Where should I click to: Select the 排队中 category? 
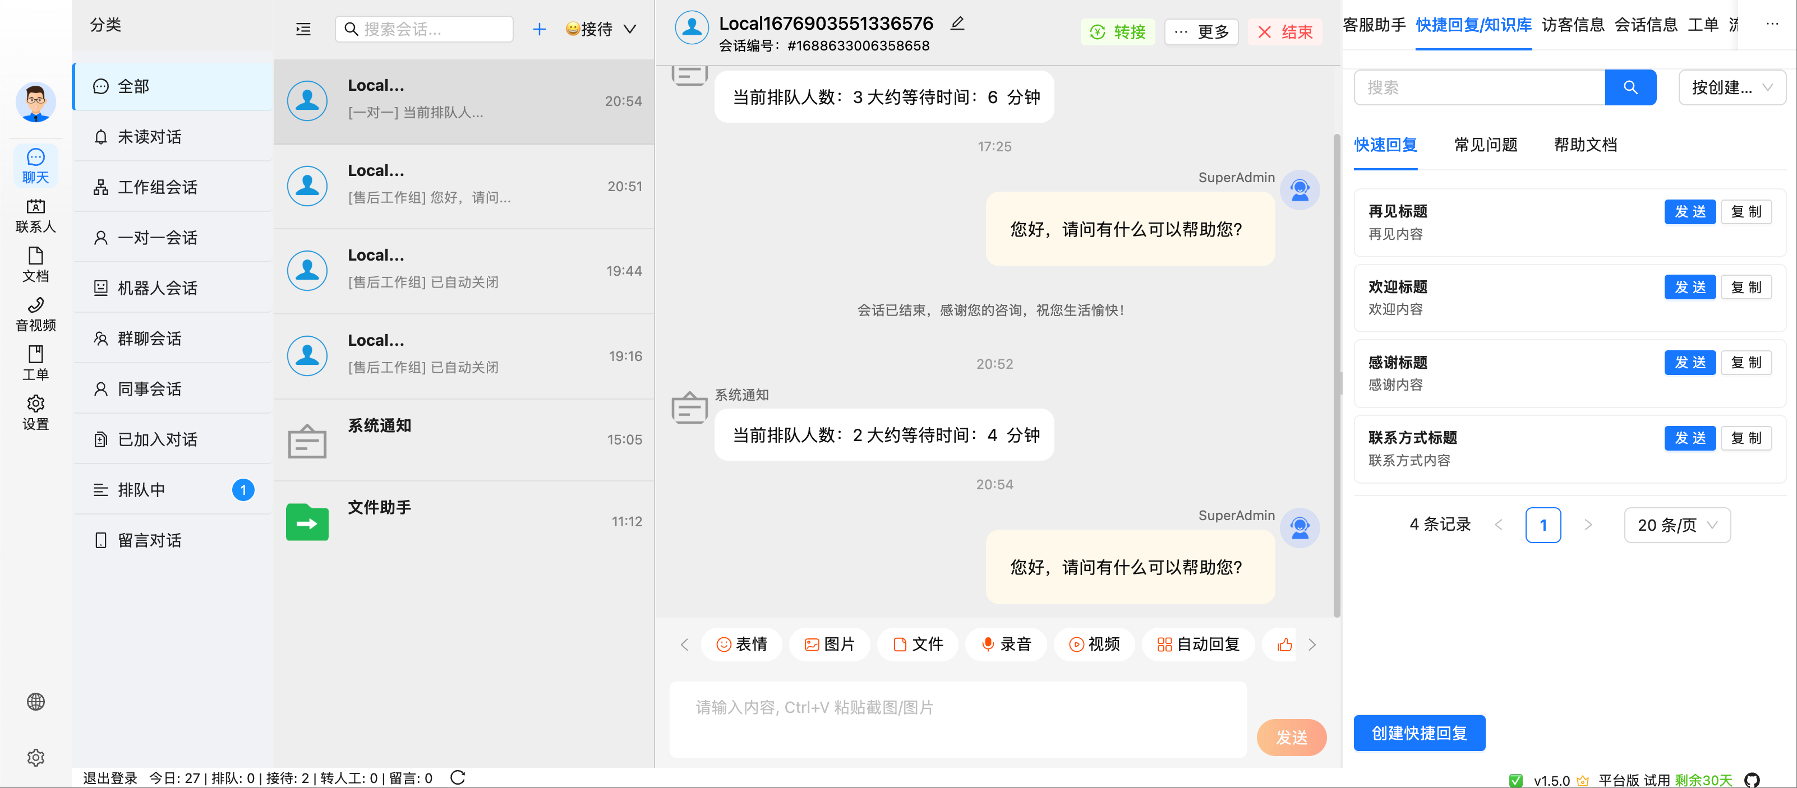coord(141,489)
